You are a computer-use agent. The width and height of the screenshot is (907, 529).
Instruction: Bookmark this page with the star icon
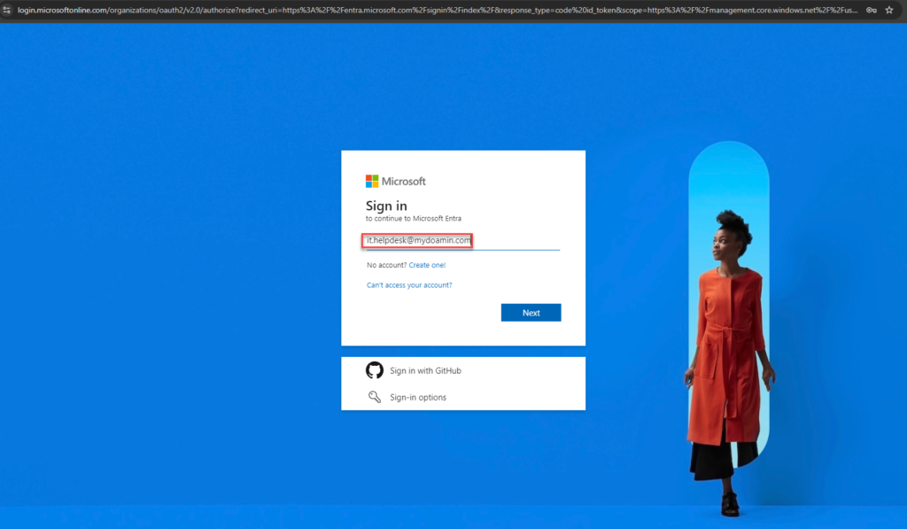point(889,10)
